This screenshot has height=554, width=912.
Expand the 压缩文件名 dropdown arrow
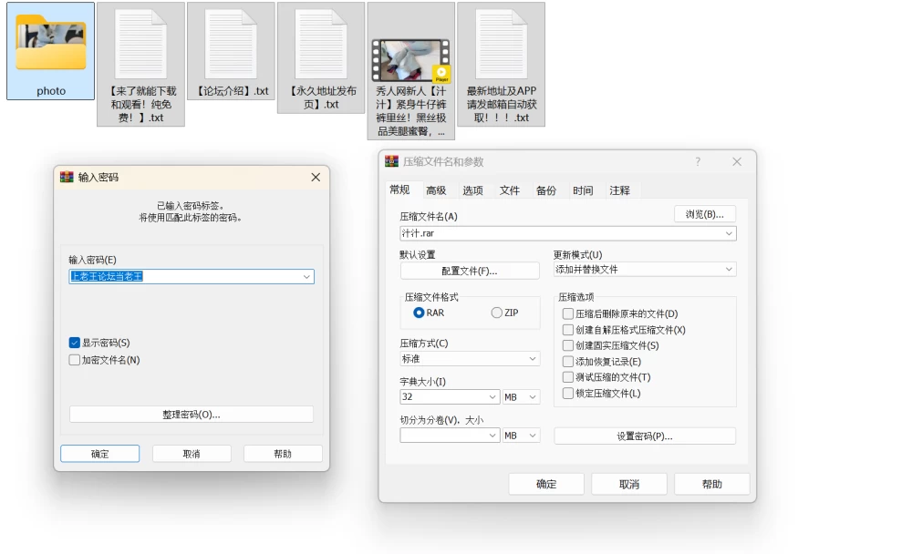coord(729,233)
